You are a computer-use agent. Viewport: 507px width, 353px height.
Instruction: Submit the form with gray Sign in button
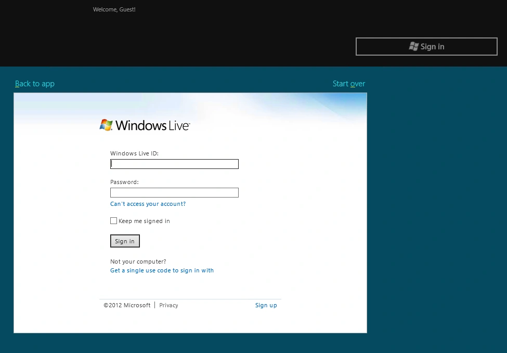point(125,241)
